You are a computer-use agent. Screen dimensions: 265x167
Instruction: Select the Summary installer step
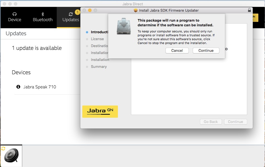(99, 67)
